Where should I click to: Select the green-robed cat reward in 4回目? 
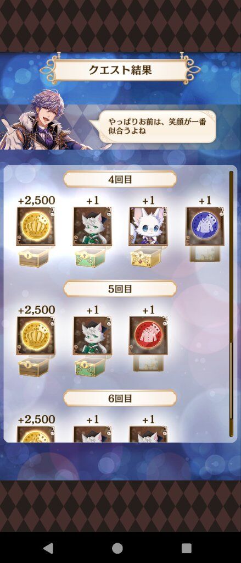tap(93, 226)
